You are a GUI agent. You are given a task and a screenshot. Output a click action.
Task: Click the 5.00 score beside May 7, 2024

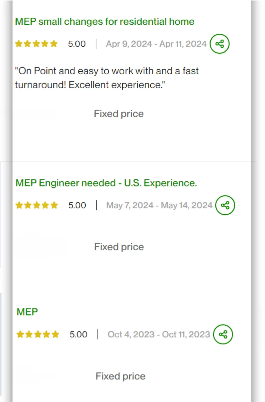pyautogui.click(x=77, y=205)
